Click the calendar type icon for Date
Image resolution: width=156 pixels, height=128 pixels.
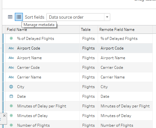click(x=11, y=96)
